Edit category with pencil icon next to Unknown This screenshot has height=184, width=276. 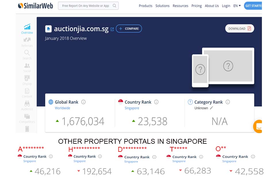point(211,108)
